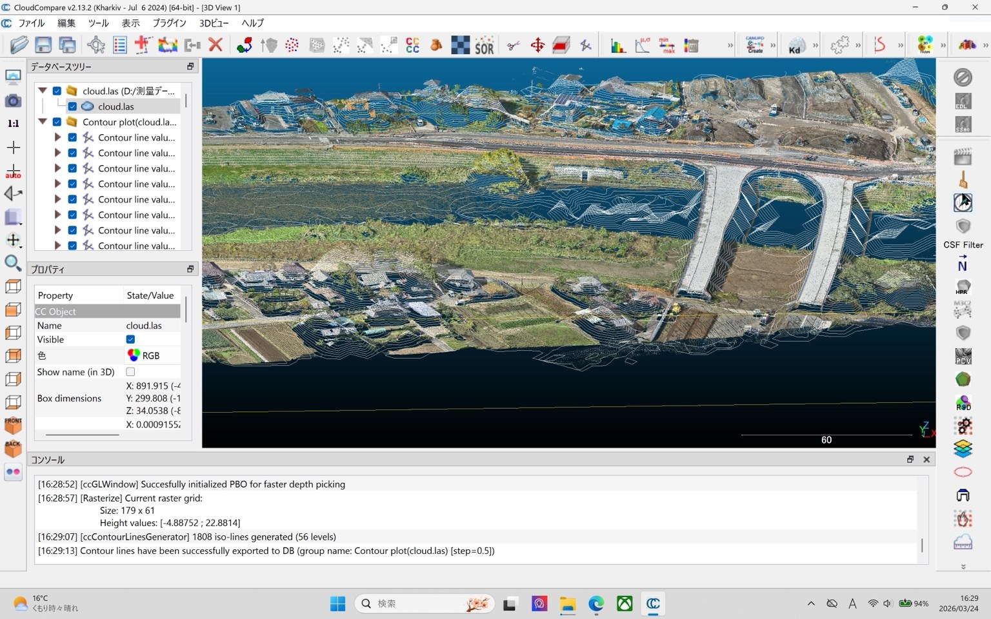991x619 pixels.
Task: Expand right sidebar bottom chevron
Action: pyautogui.click(x=963, y=567)
